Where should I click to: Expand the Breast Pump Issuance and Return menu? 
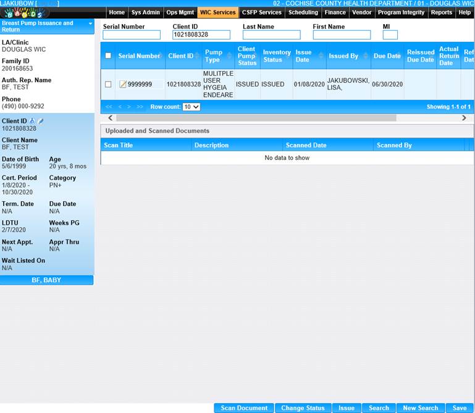tap(90, 23)
